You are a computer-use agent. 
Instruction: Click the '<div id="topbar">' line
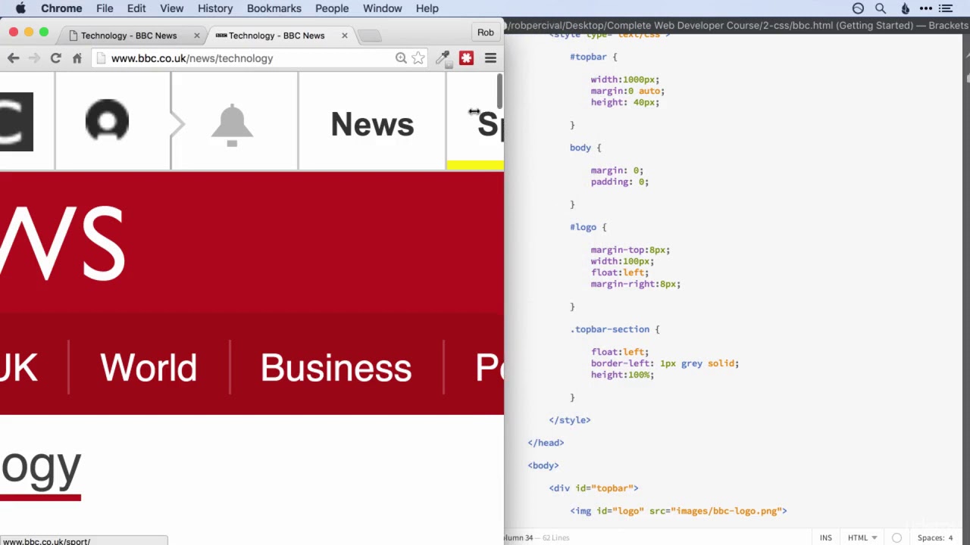click(593, 488)
